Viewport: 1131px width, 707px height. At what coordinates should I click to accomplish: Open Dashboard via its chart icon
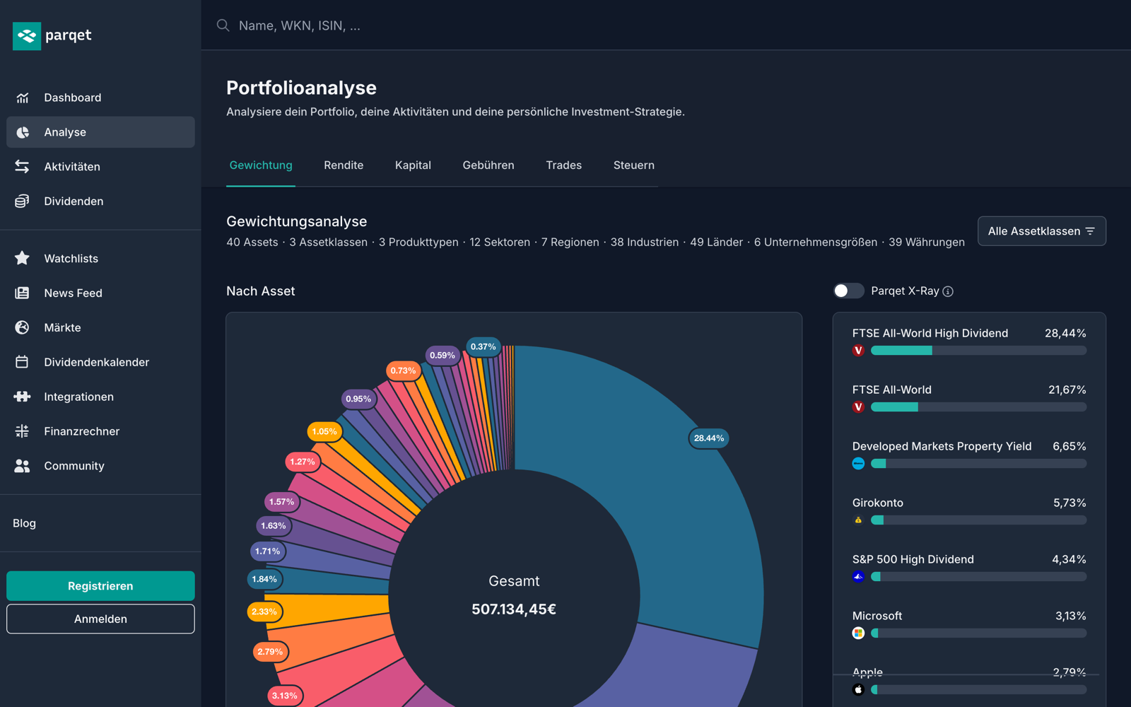[23, 98]
